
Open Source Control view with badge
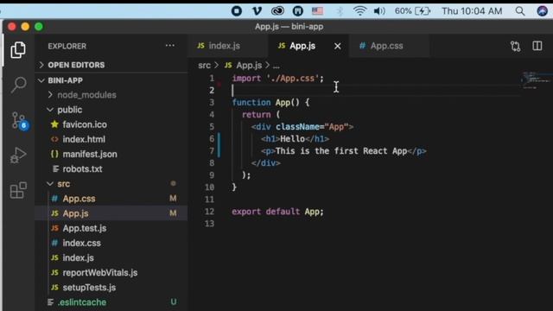19,120
